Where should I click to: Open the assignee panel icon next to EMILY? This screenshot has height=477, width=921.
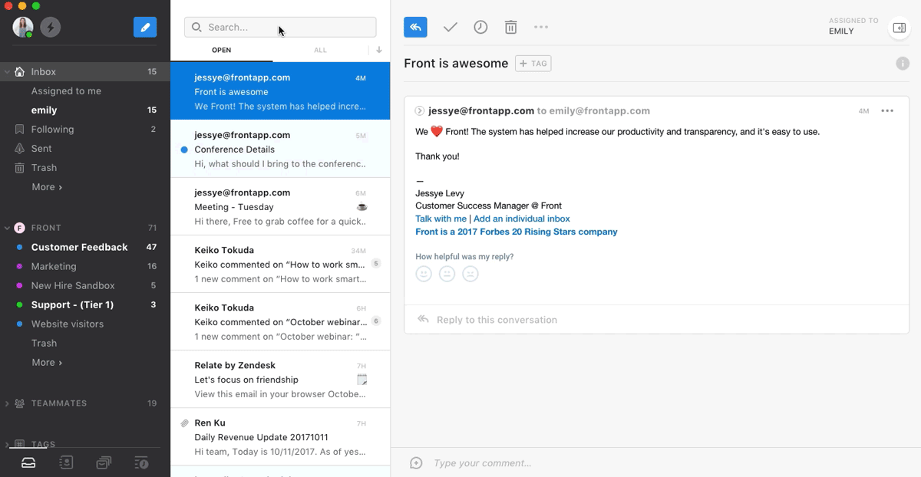tap(899, 27)
